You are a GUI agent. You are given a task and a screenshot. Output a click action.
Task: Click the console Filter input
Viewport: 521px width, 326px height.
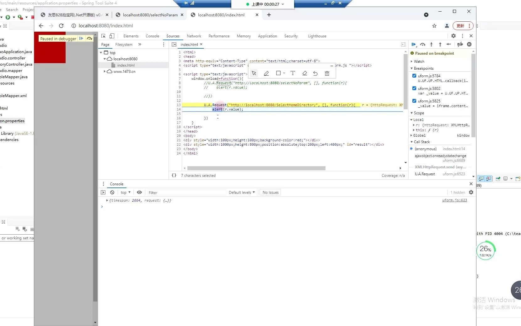click(x=186, y=193)
